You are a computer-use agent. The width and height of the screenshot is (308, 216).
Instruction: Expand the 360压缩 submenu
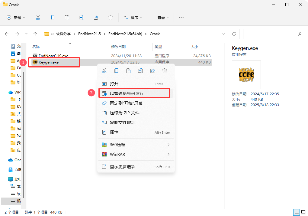pyautogui.click(x=136, y=145)
